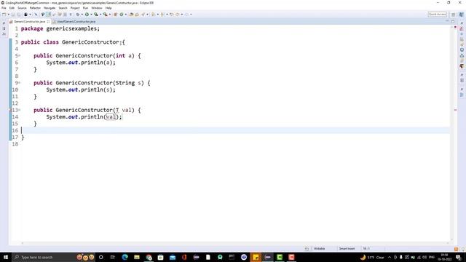
Task: Open the Console view icon in right trim
Action: point(462,50)
